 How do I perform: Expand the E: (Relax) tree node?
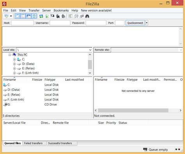point(14,68)
